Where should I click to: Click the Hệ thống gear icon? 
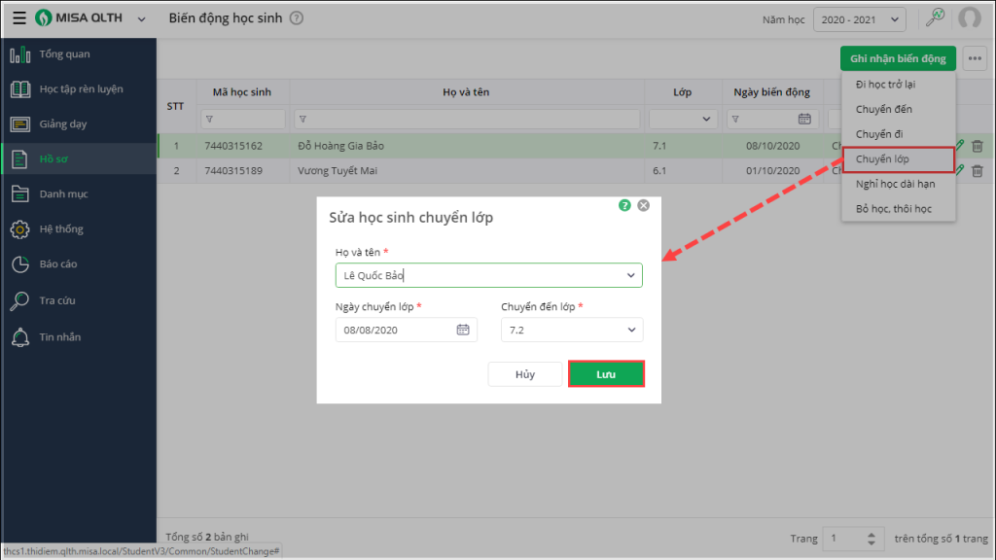[x=19, y=229]
